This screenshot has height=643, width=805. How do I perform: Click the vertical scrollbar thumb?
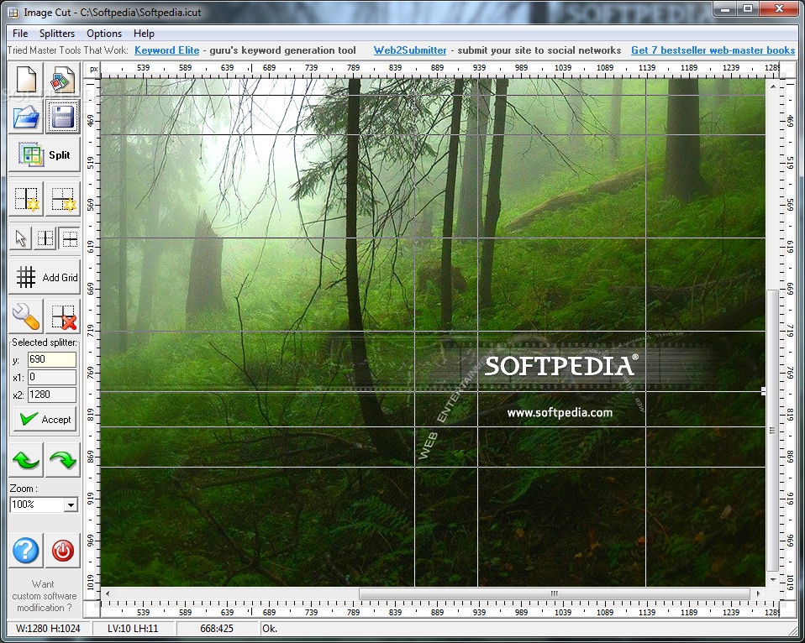[772, 430]
